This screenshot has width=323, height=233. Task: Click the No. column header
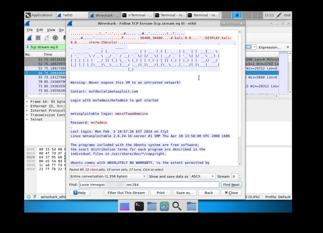click(33, 54)
